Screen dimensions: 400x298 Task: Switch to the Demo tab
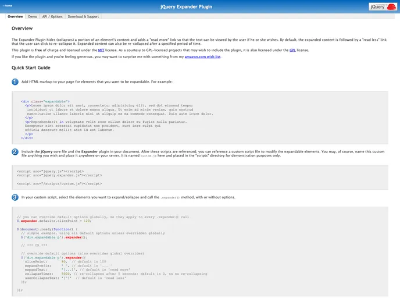(33, 17)
